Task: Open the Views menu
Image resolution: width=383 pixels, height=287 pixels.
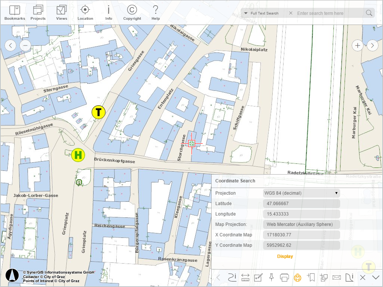Action: (61, 12)
